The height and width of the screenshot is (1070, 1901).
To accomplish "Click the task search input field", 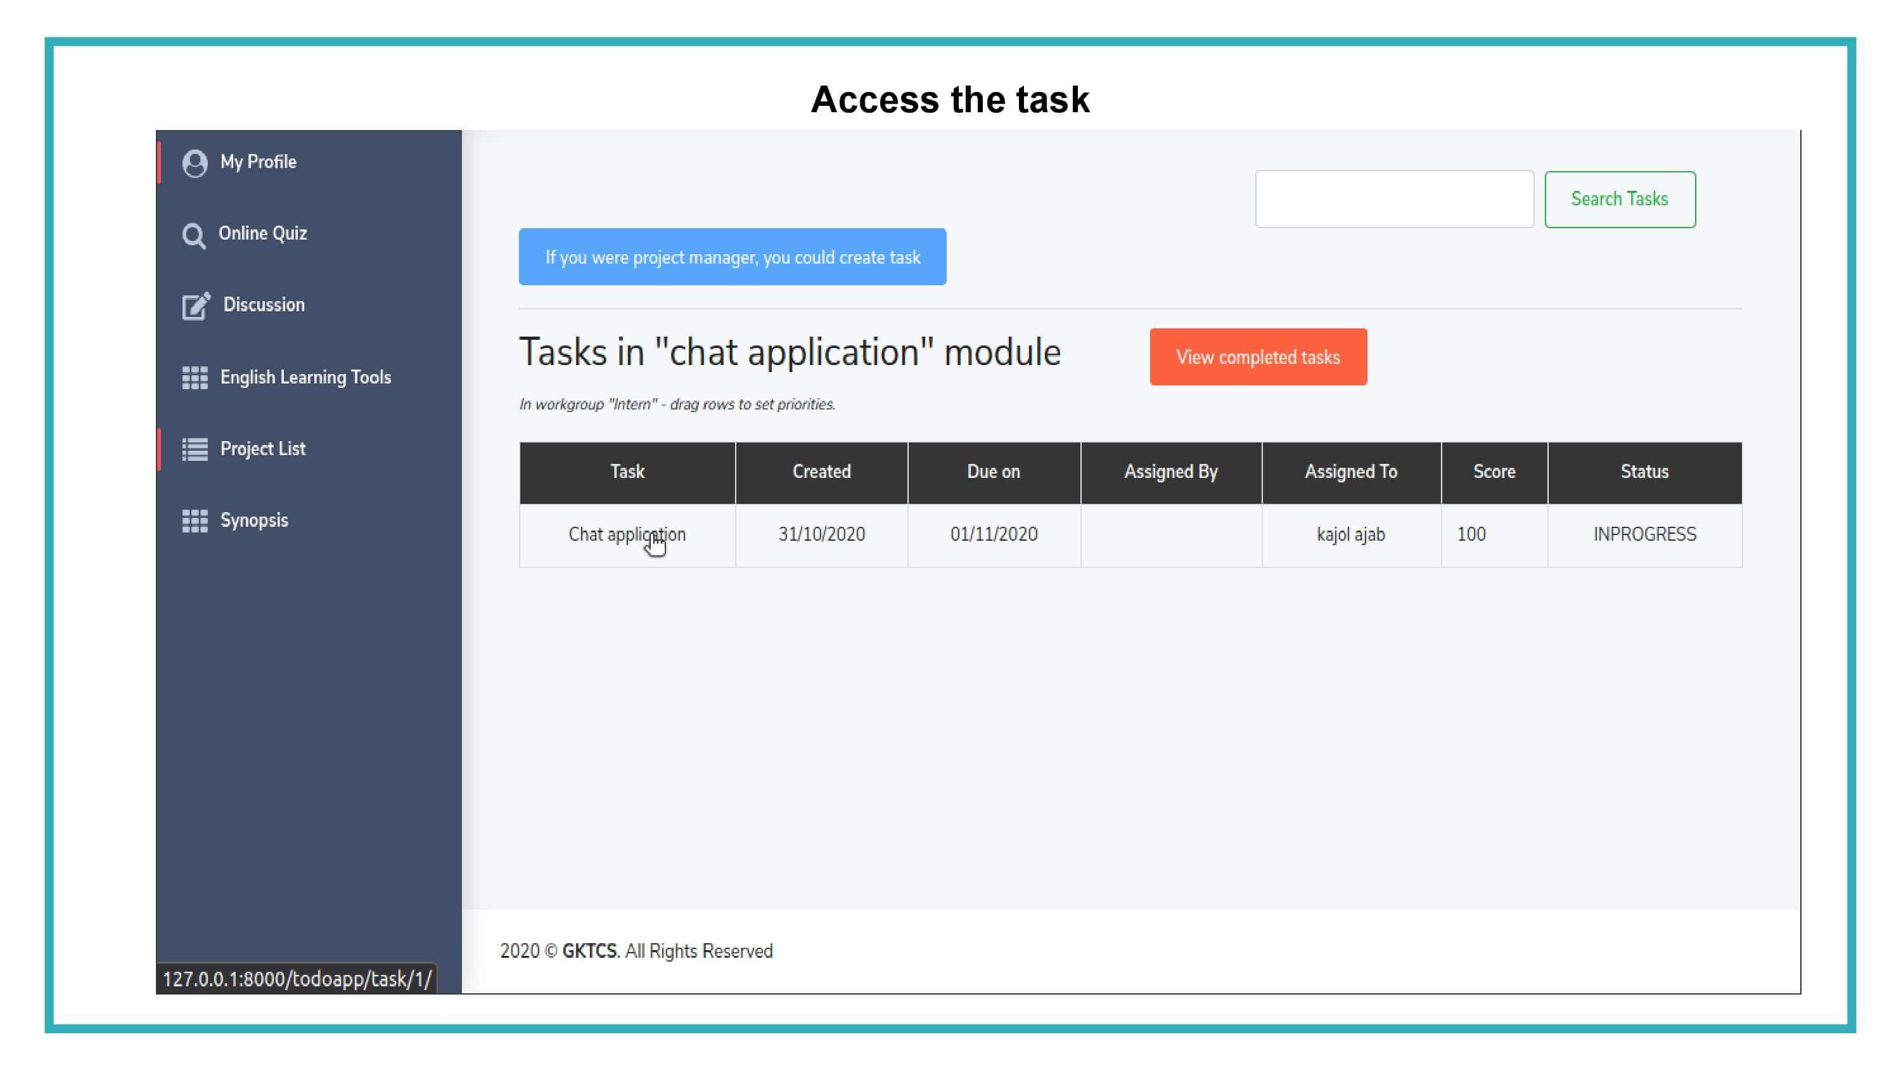I will pos(1394,200).
